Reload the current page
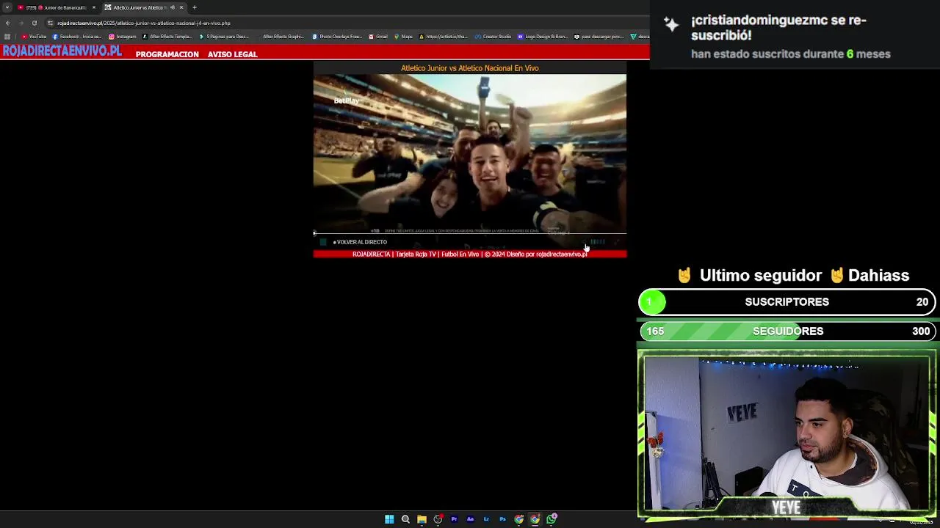 (34, 23)
